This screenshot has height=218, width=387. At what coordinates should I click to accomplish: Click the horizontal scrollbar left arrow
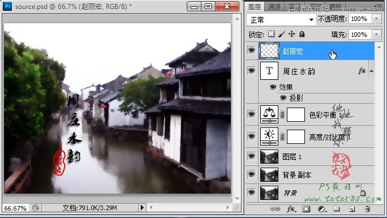[151, 208]
